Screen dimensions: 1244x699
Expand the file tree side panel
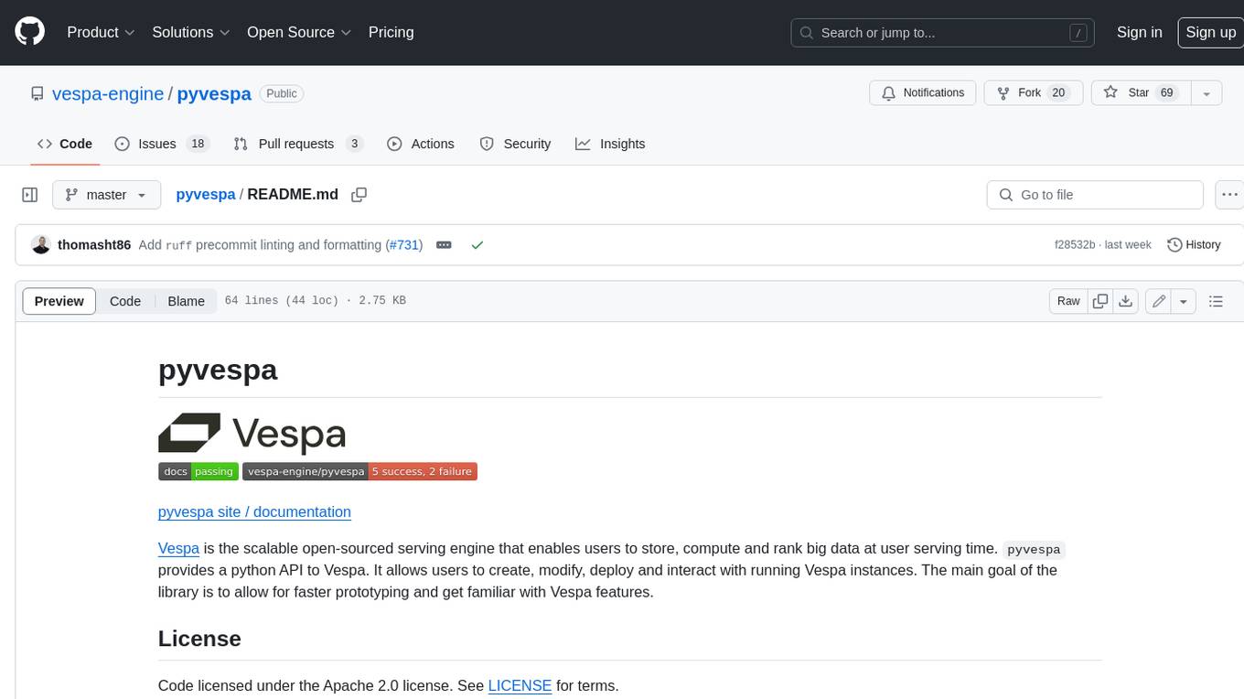pos(29,195)
